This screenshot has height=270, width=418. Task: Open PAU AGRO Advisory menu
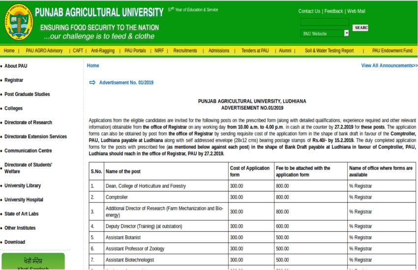[x=44, y=51]
